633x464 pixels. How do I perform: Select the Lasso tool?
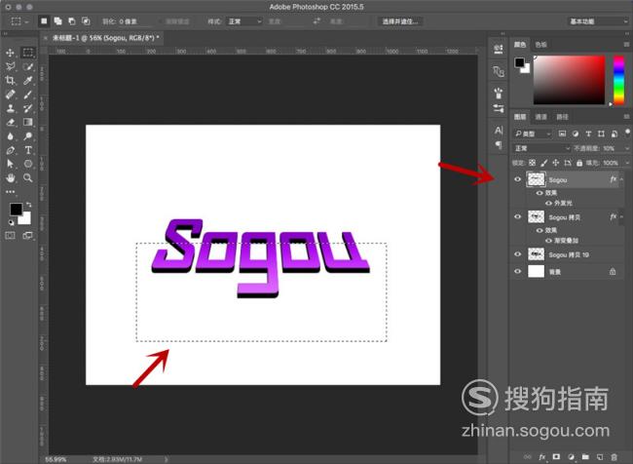10,66
